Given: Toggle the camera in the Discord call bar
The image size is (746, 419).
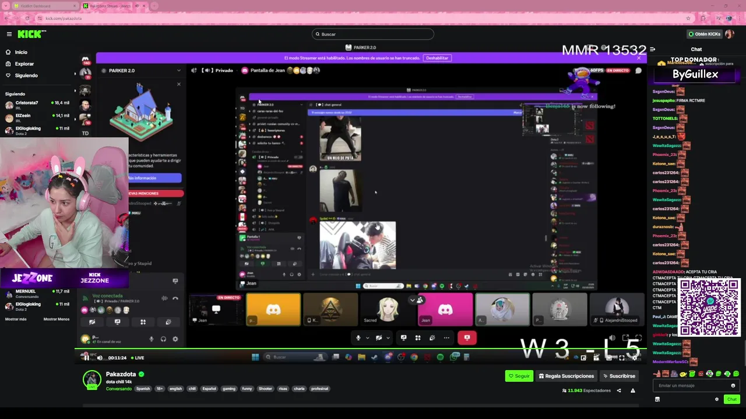Looking at the screenshot, I should pos(379,338).
